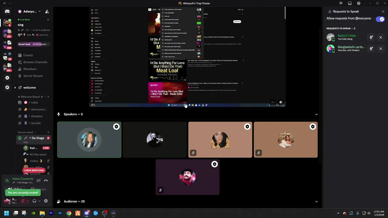Select the bottom speaker tile with red avatar
This screenshot has height=218, width=388.
[188, 177]
